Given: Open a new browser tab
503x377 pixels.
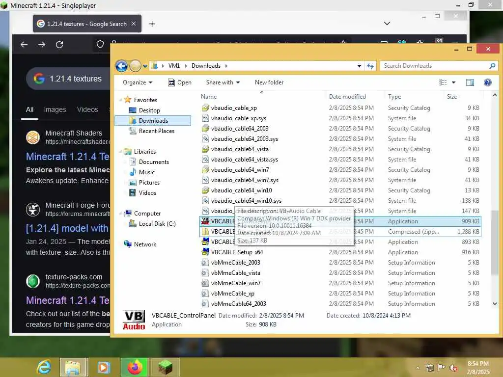Looking at the screenshot, I should tap(152, 24).
